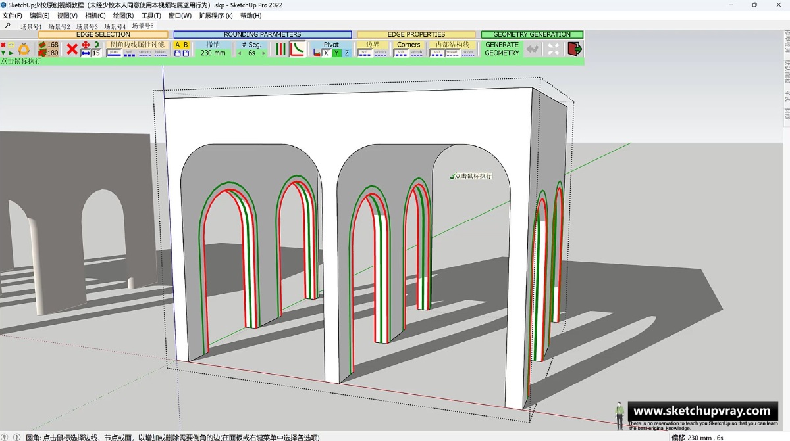790x441 pixels.
Task: Toggle the hidden filter under 倒角边线属性过滤
Action: [161, 53]
